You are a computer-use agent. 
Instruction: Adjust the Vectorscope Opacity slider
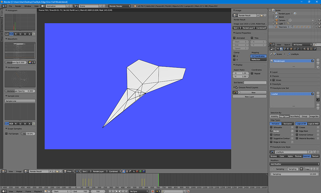click(x=20, y=91)
